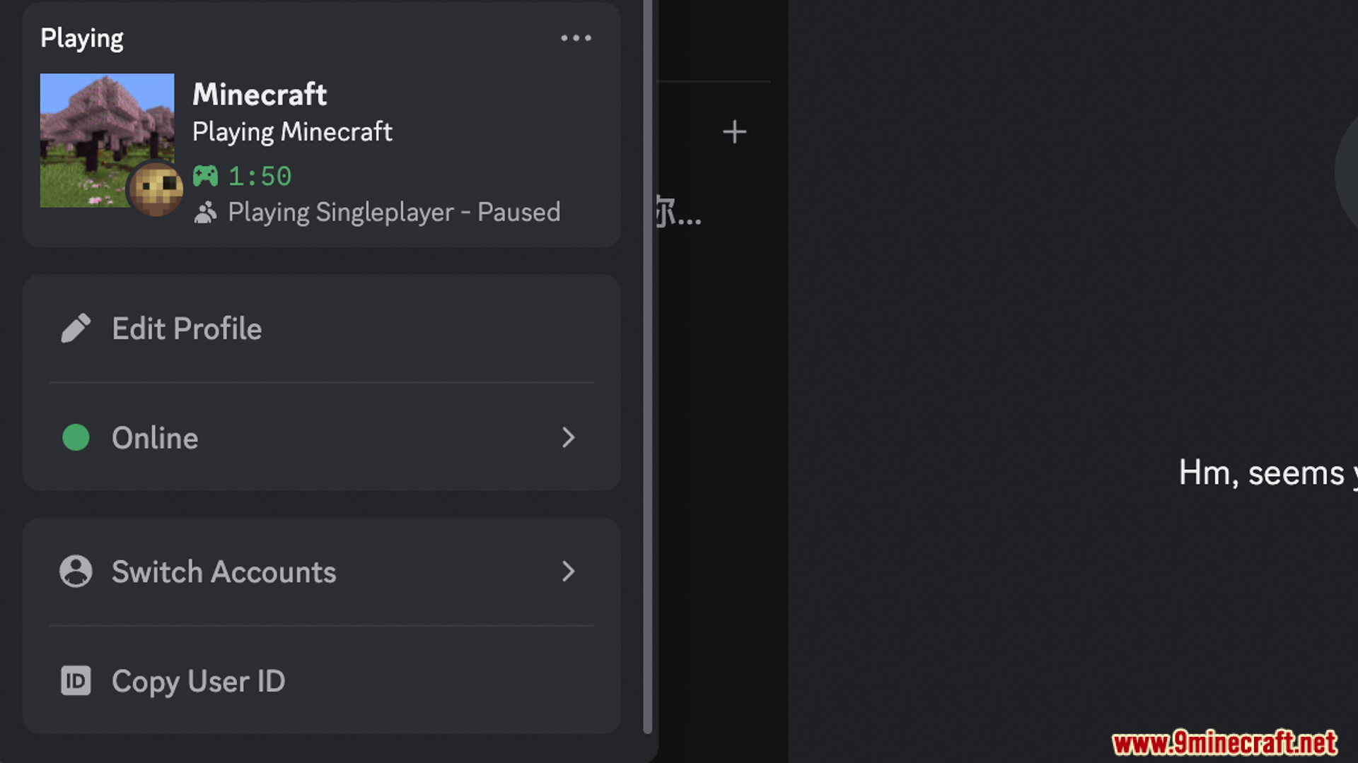
Task: Click the Switch Accounts person icon
Action: 76,572
